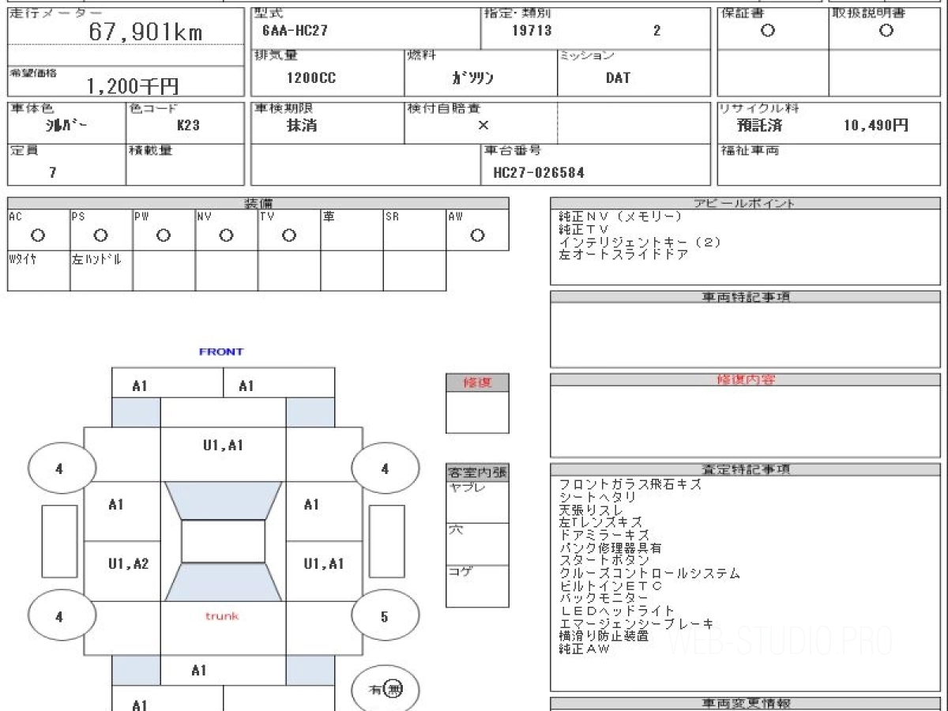The width and height of the screenshot is (948, 711).
Task: Click the empty SR equipment cell
Action: (x=415, y=231)
